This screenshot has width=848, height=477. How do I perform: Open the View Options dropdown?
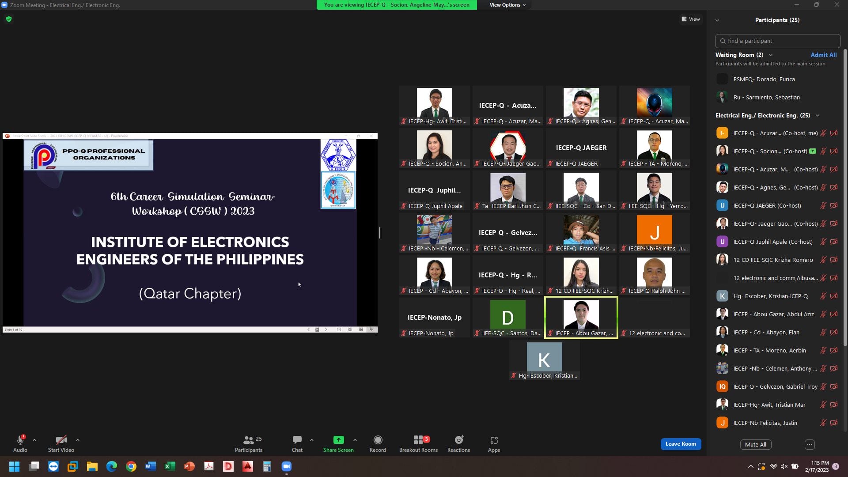pyautogui.click(x=507, y=5)
